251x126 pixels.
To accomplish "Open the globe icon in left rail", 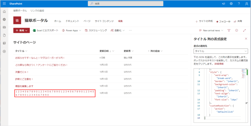I will click(4, 19).
